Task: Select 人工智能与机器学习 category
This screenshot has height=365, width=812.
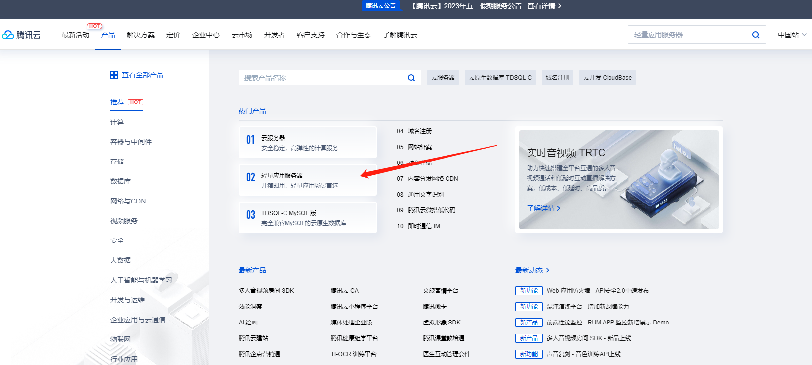Action: (141, 280)
